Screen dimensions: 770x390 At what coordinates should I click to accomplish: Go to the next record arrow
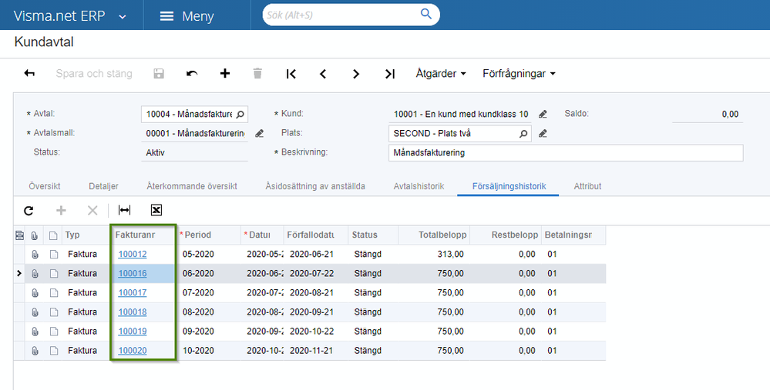[356, 74]
